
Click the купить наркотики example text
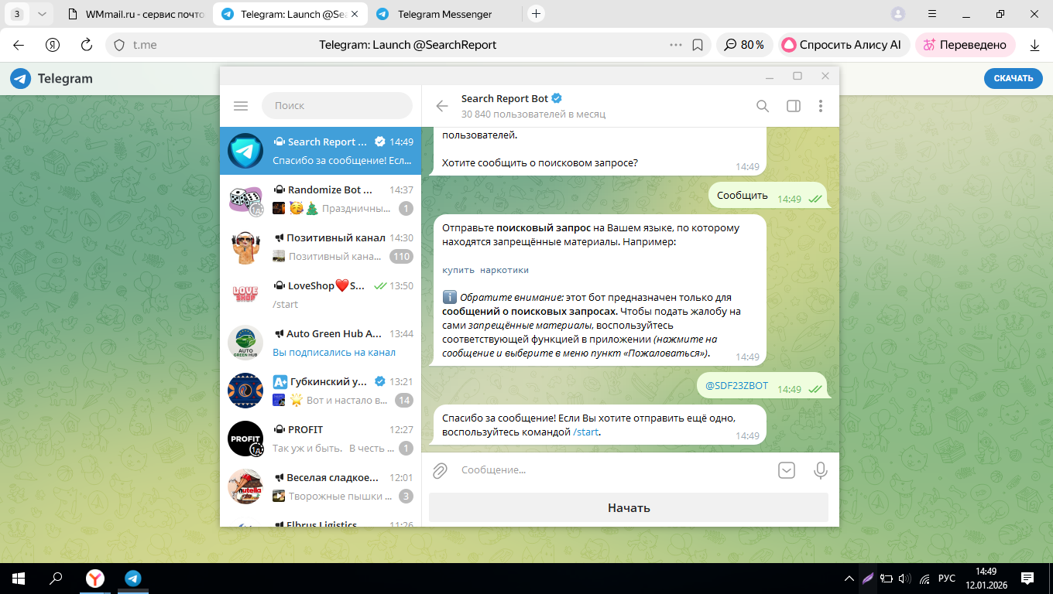485,270
